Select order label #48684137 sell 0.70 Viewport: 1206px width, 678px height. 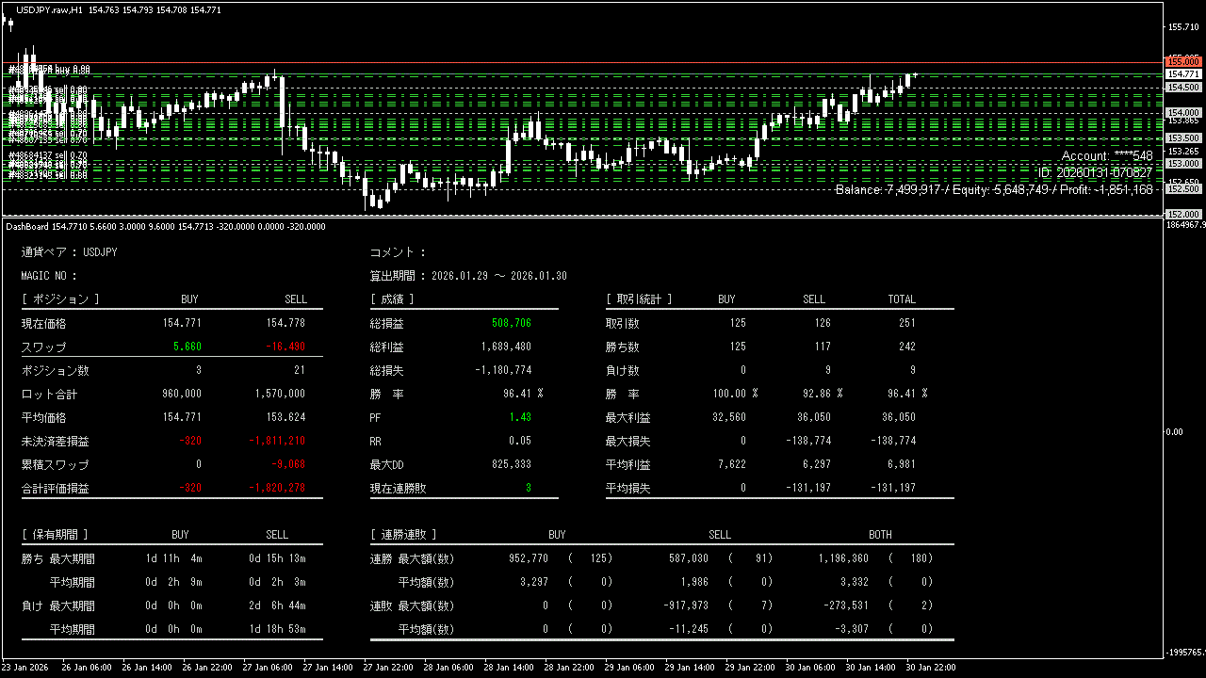point(48,155)
